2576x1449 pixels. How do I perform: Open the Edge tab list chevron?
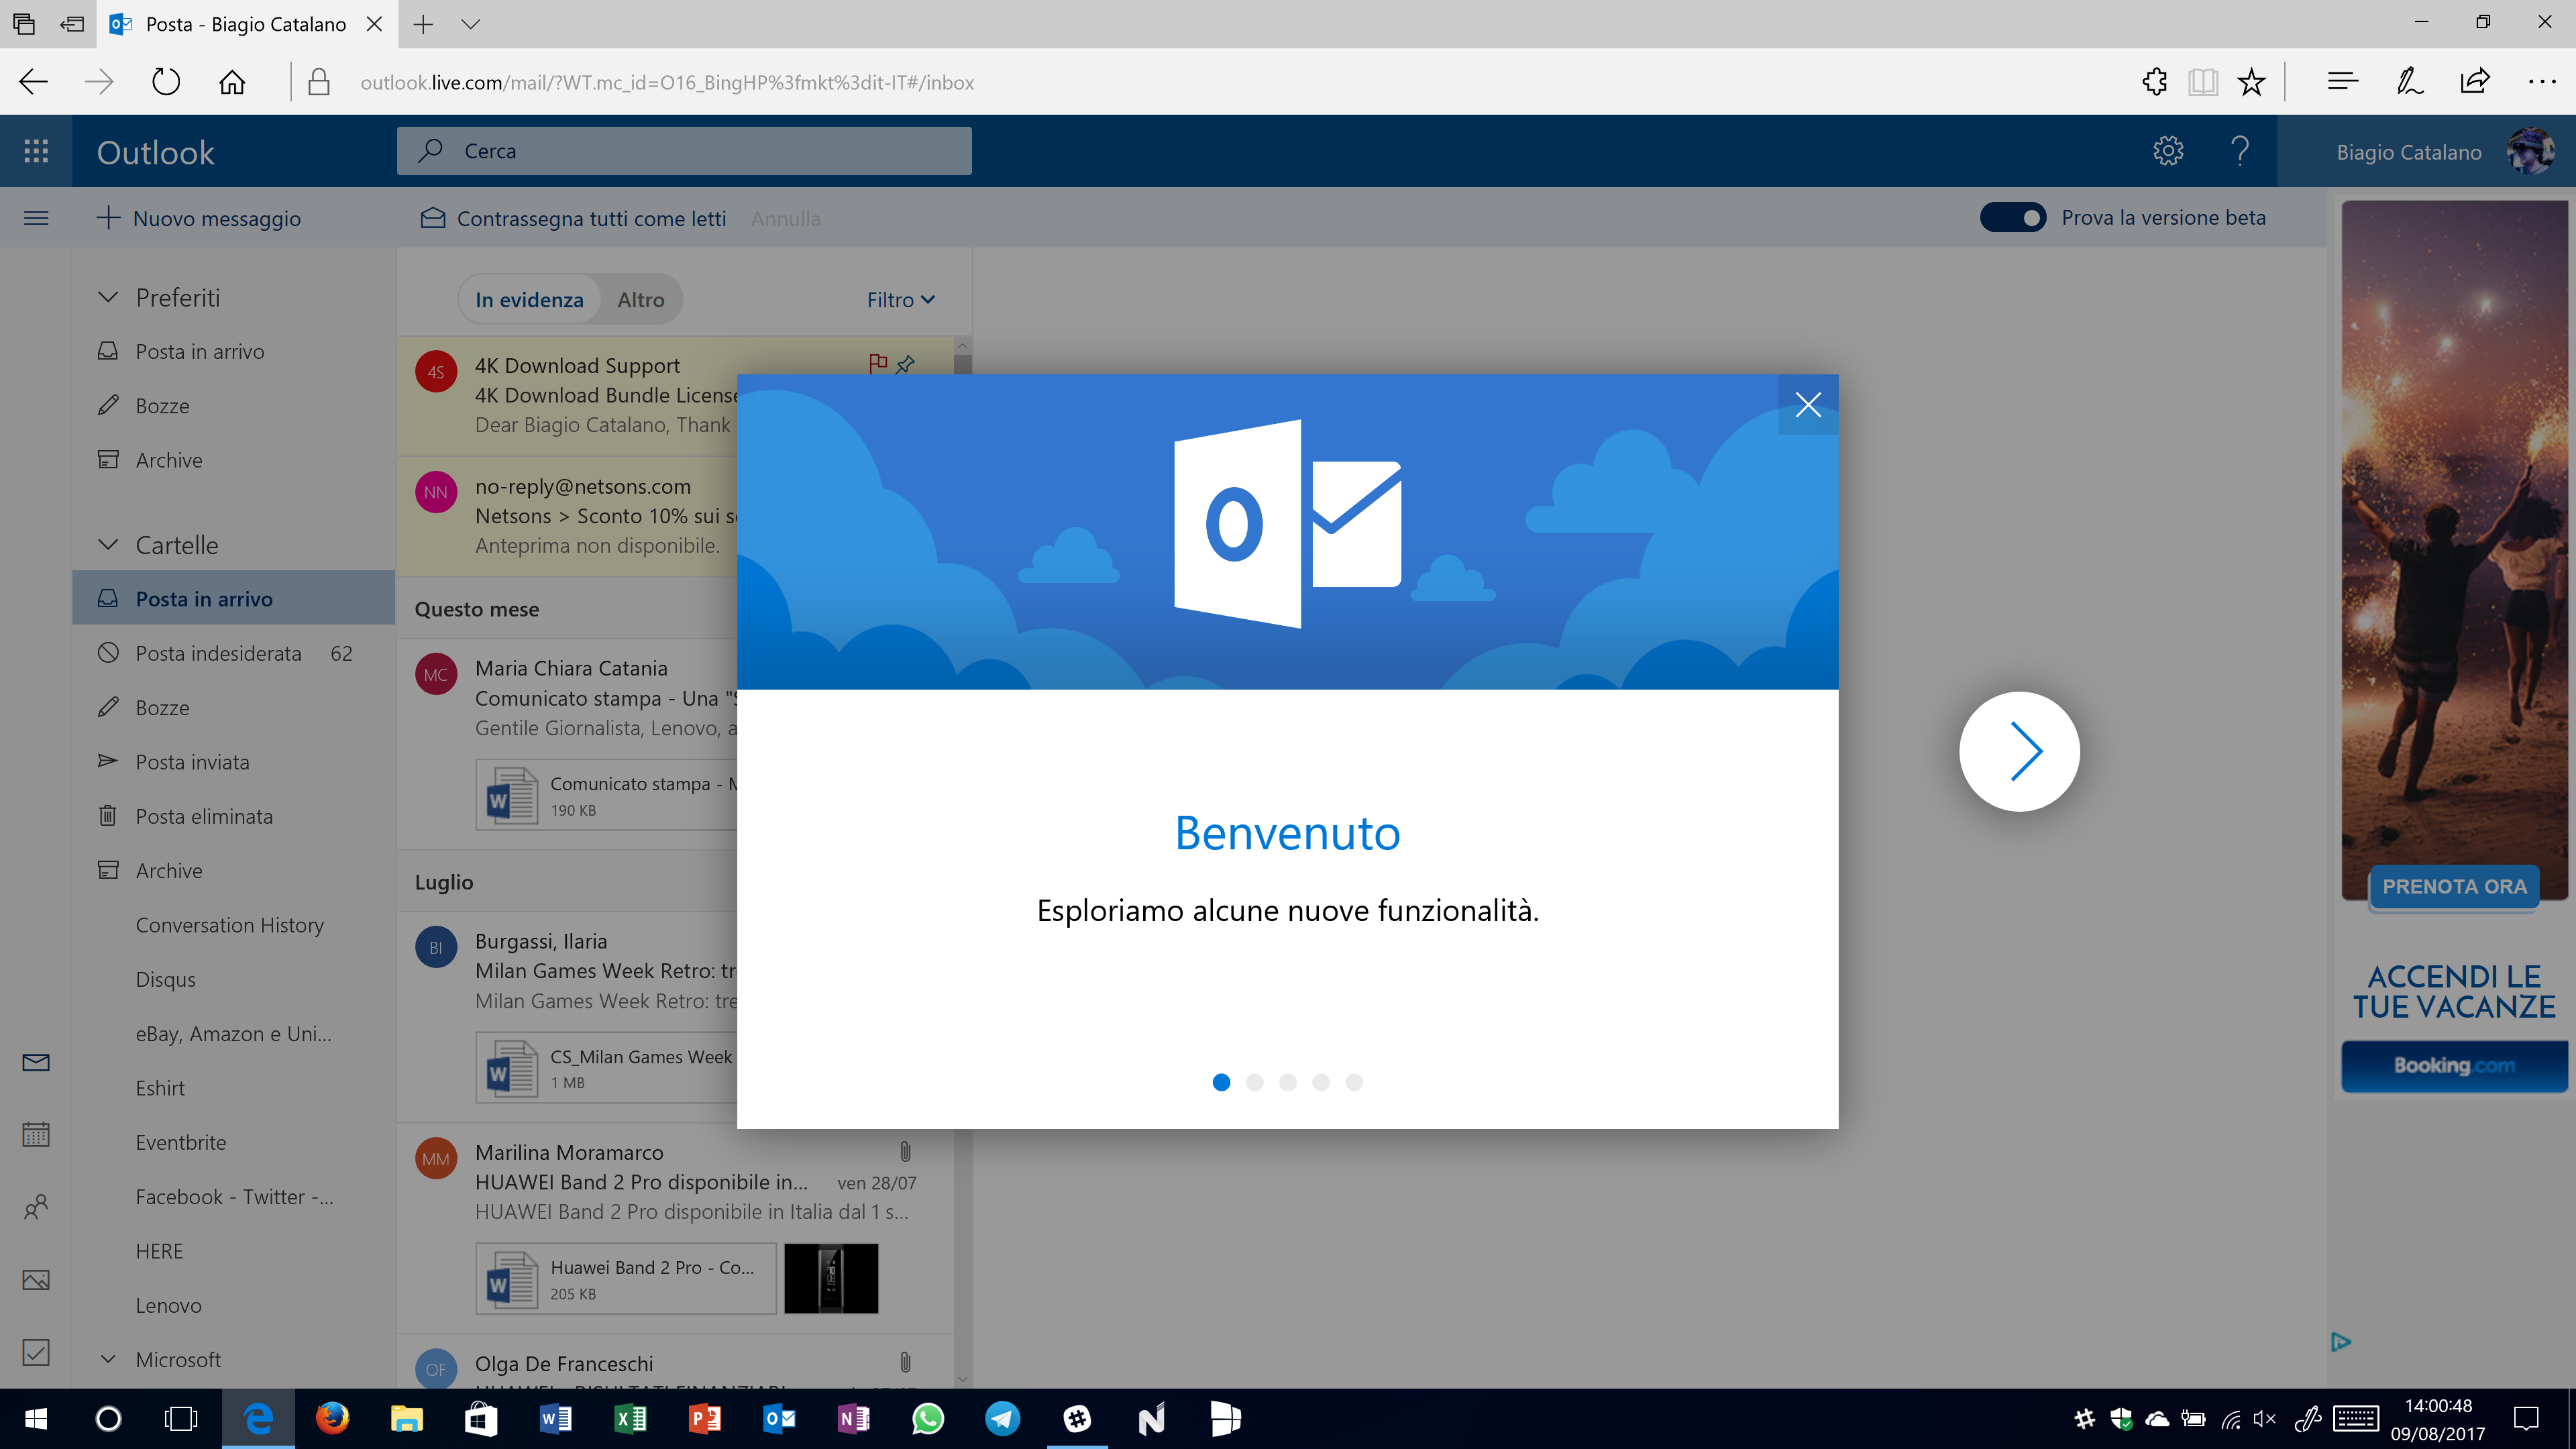(471, 24)
